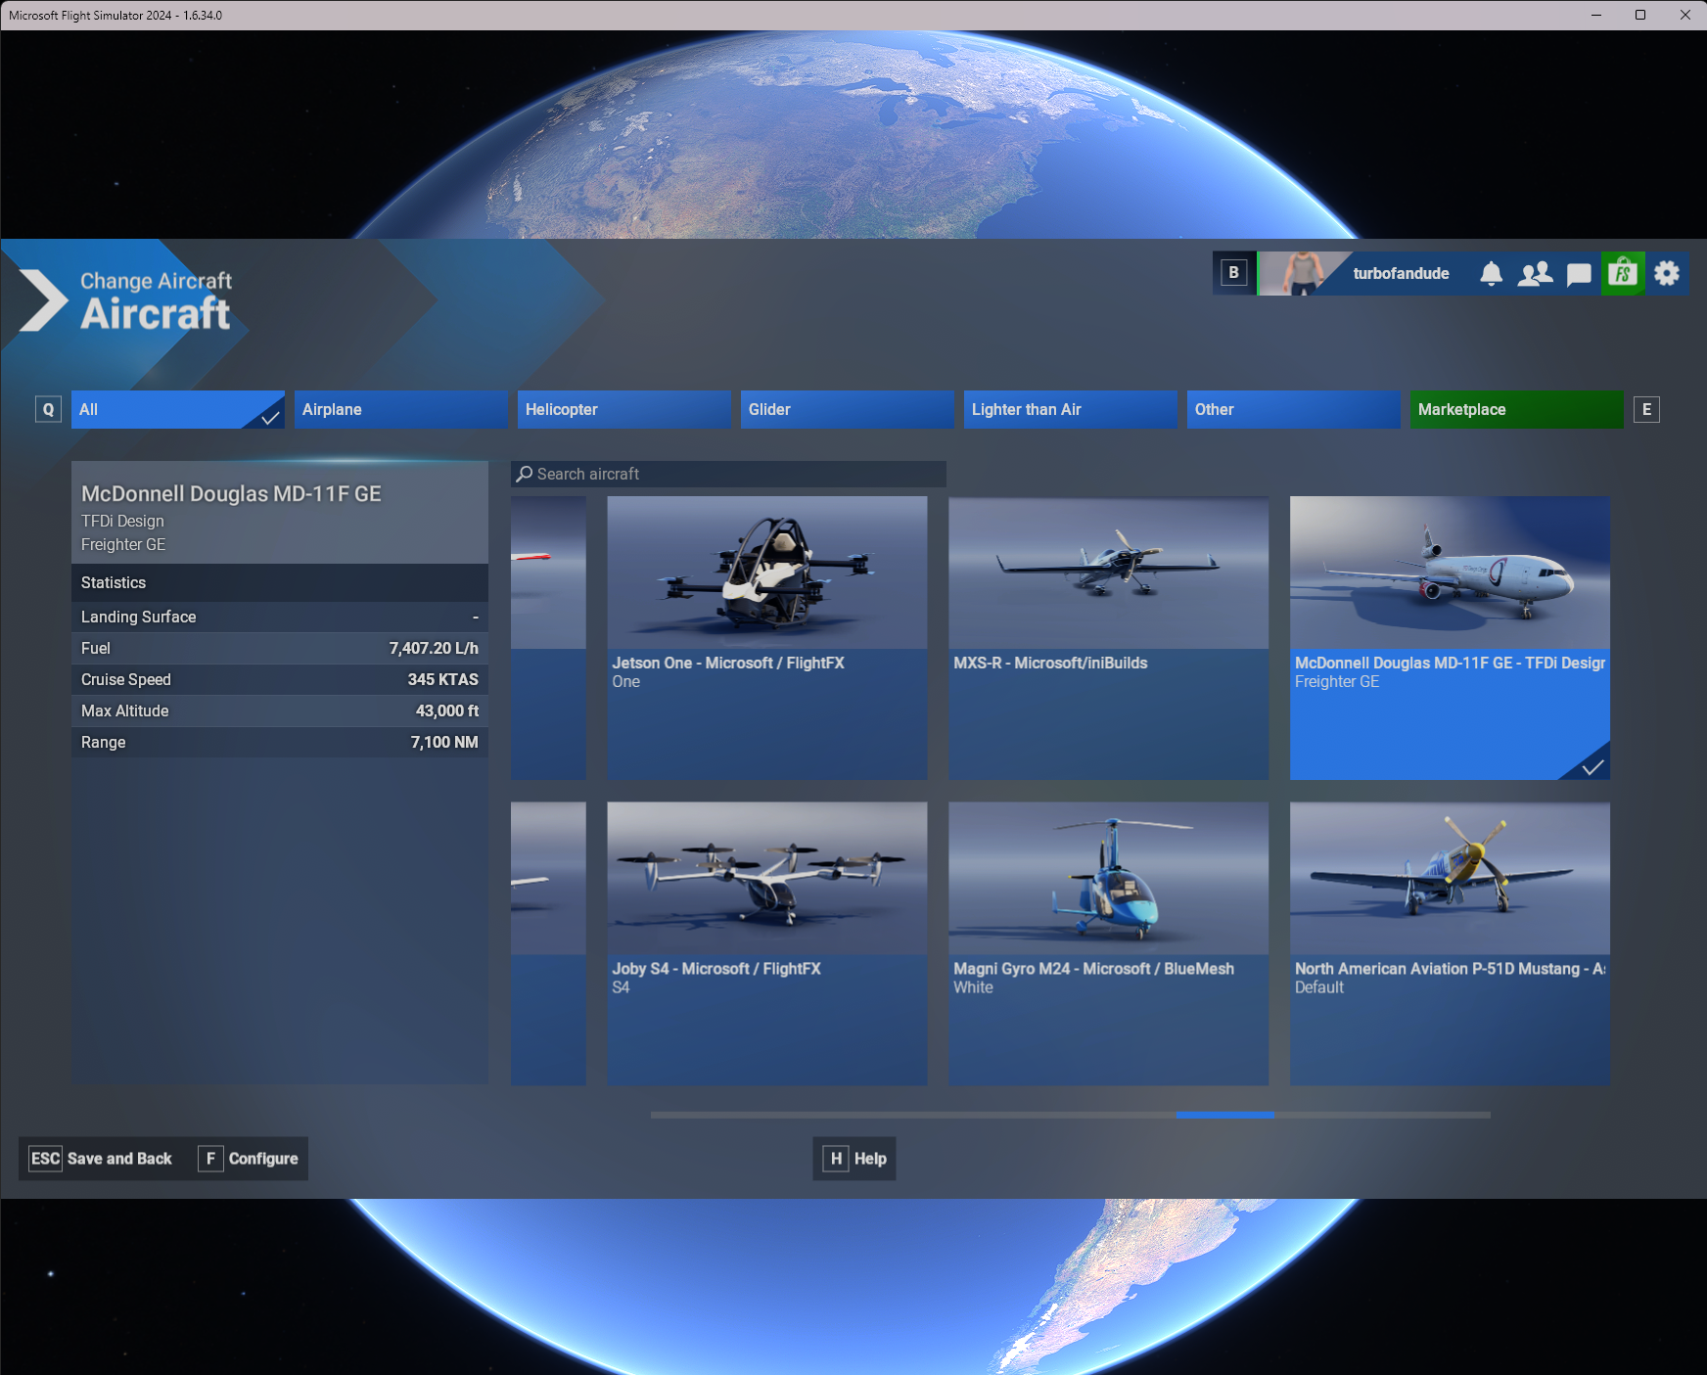Switch to the Airplane tab

tap(401, 409)
